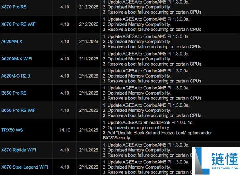Select version 14.10 in TRX50 WS row
The height and width of the screenshot is (175, 240).
tap(65, 130)
